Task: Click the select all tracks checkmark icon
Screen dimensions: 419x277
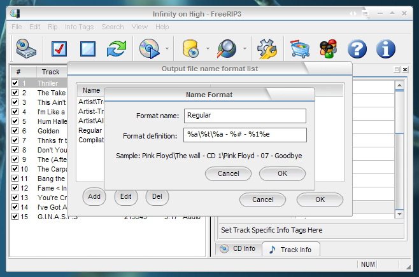Action: pyautogui.click(x=59, y=48)
